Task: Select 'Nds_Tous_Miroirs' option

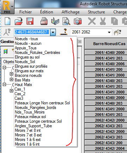Action: pyautogui.click(x=45, y=112)
